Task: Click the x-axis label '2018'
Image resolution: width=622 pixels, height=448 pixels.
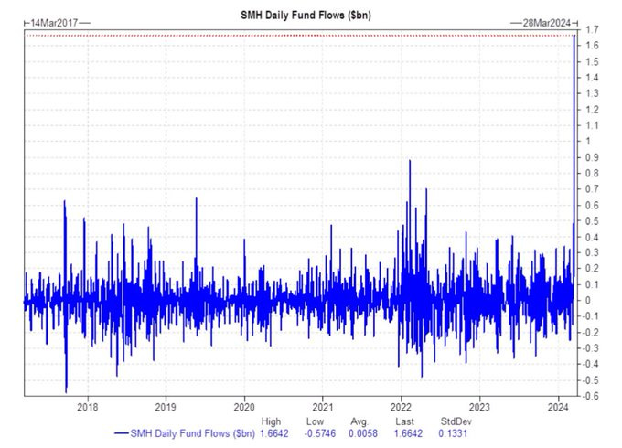Action: tap(87, 407)
